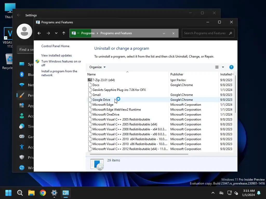Stop loading with the address bar X

click(x=173, y=33)
